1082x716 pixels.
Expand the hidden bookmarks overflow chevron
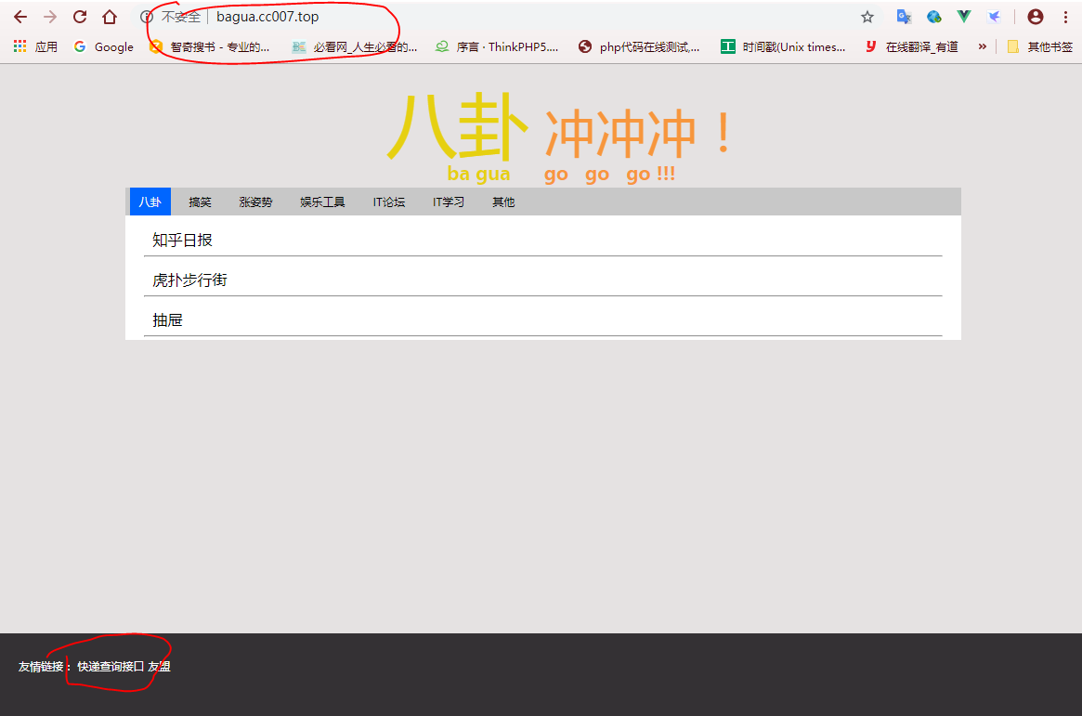tap(982, 46)
